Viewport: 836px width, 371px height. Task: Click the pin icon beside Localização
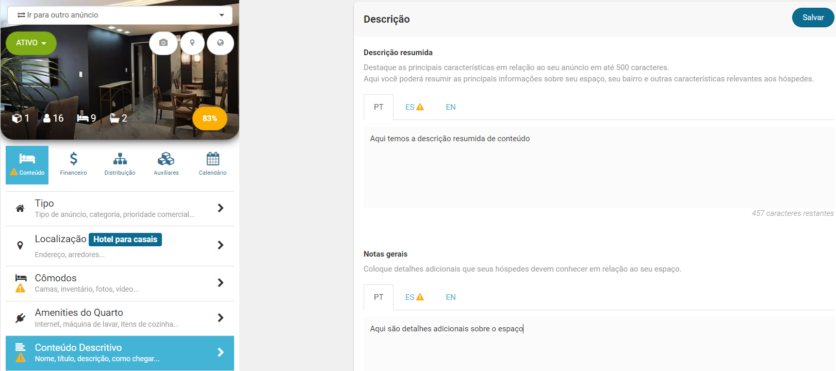(20, 245)
